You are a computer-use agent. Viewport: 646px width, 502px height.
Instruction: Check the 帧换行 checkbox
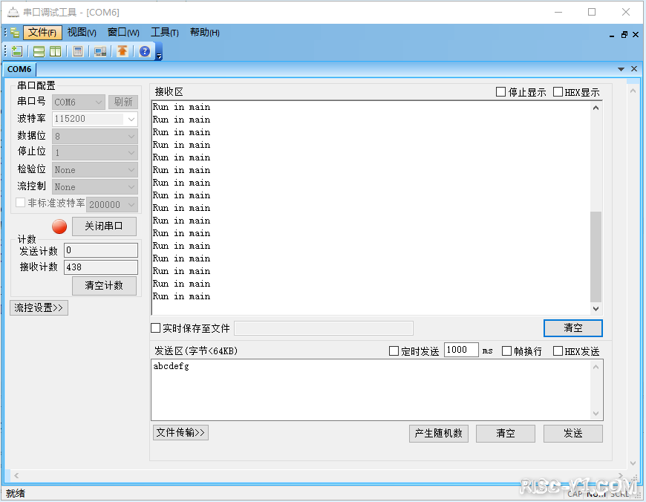[506, 351]
